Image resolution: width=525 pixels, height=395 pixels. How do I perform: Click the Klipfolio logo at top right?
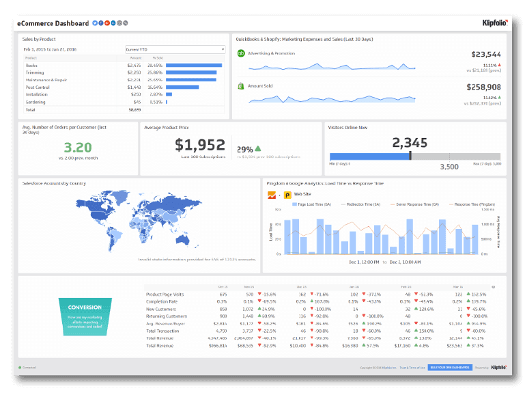click(x=495, y=23)
